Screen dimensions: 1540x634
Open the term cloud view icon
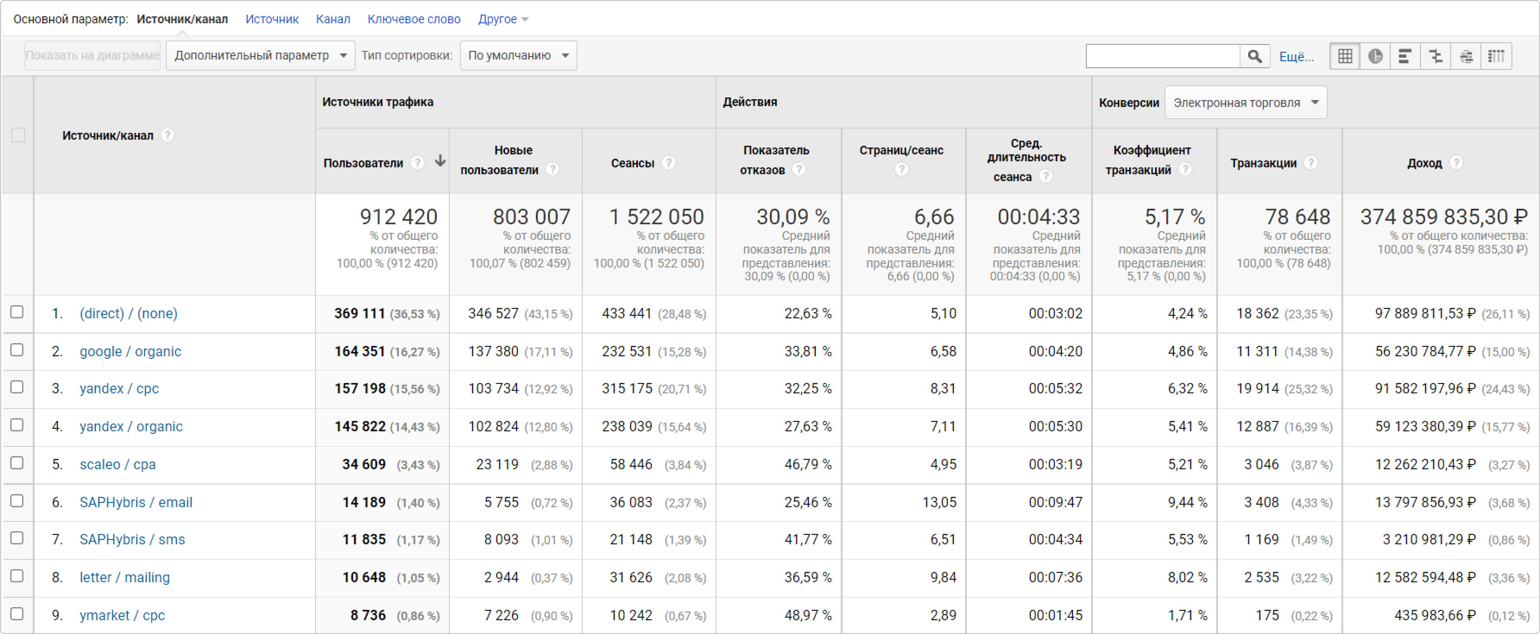(x=1466, y=56)
